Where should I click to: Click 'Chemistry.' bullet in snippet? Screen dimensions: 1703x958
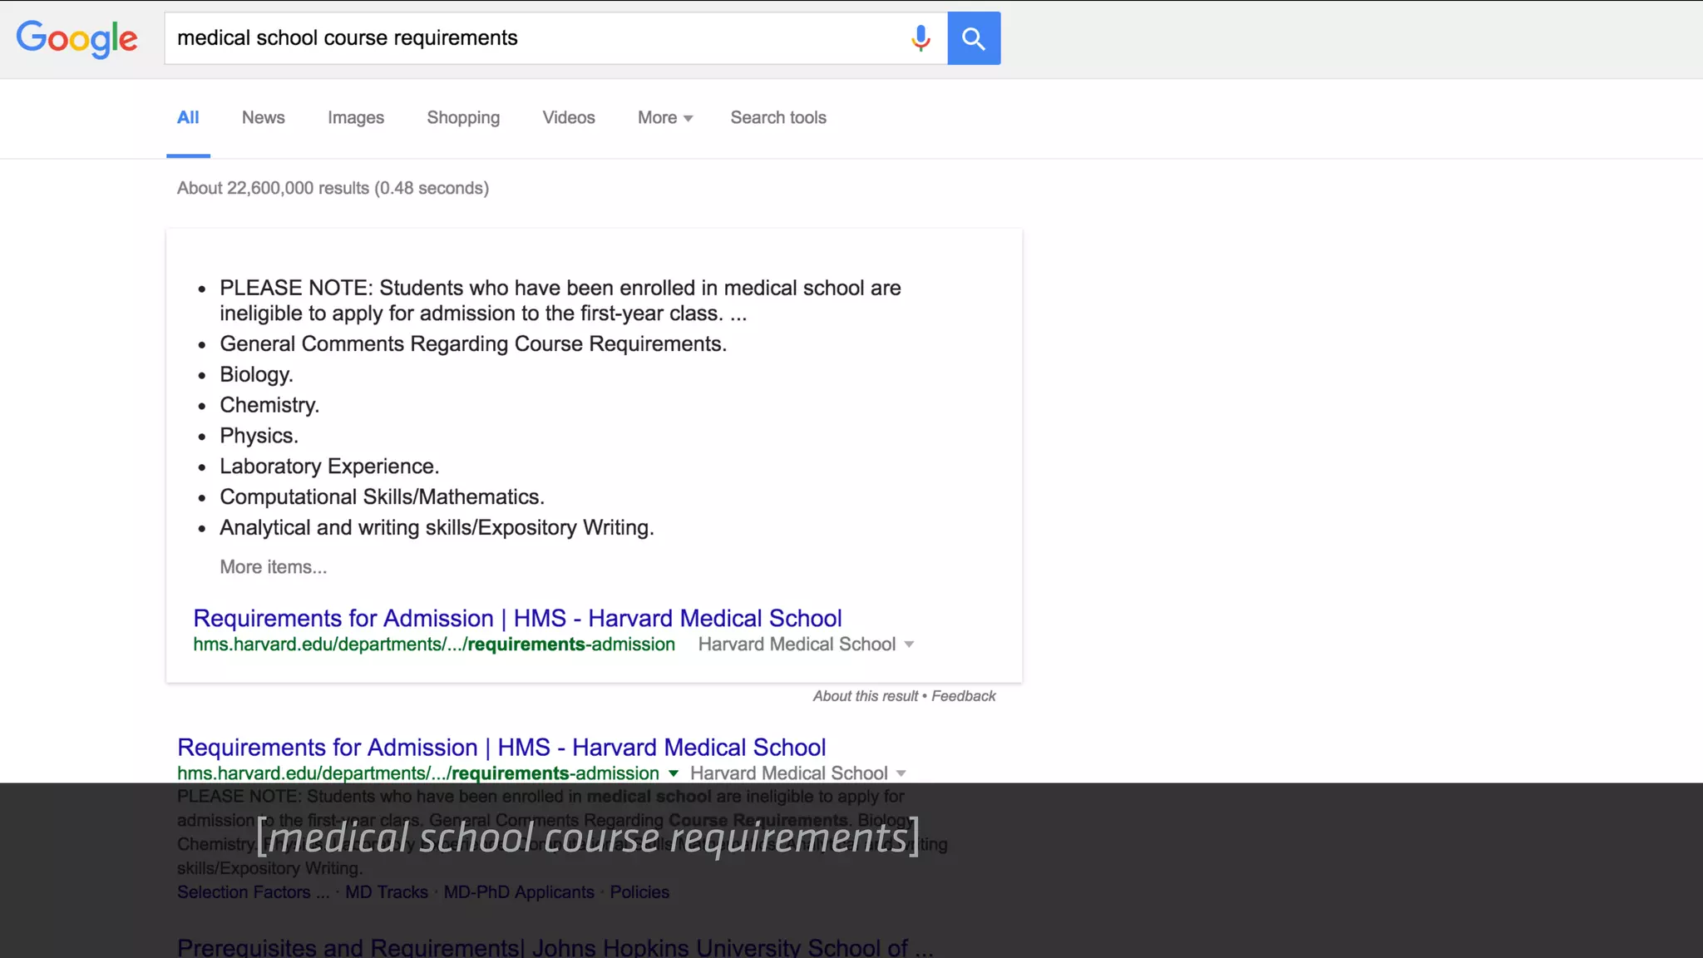(x=269, y=405)
